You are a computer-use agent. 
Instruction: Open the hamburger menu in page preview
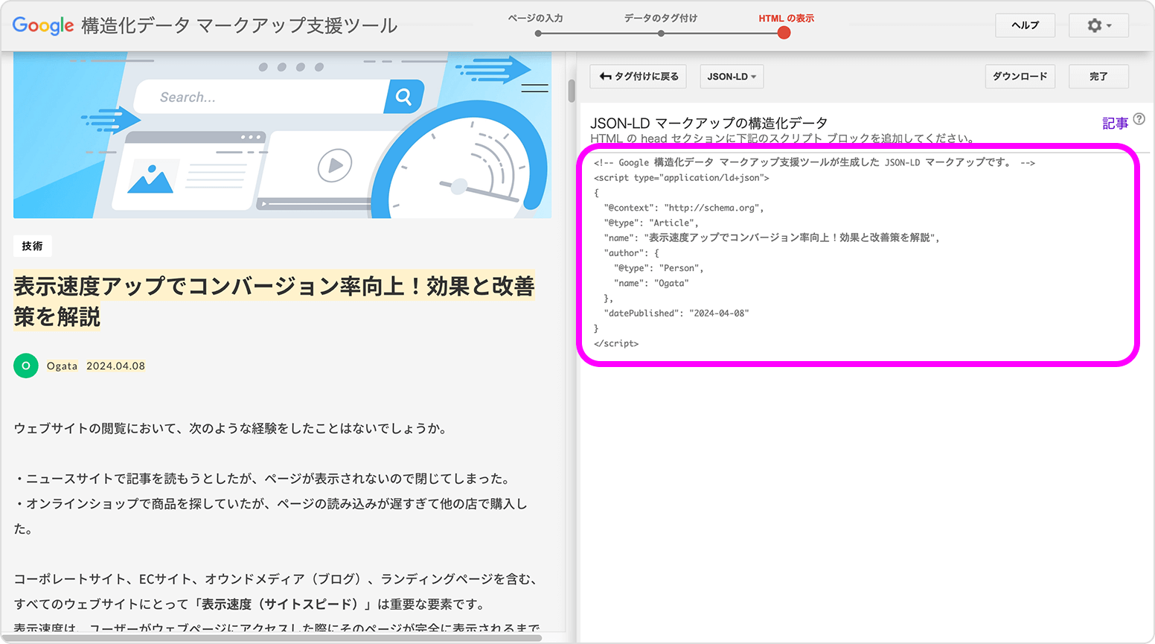(534, 88)
